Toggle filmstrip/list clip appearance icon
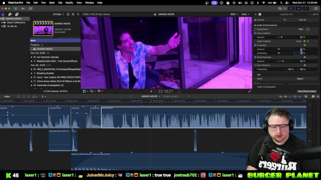The width and height of the screenshot is (321, 180). click(68, 14)
